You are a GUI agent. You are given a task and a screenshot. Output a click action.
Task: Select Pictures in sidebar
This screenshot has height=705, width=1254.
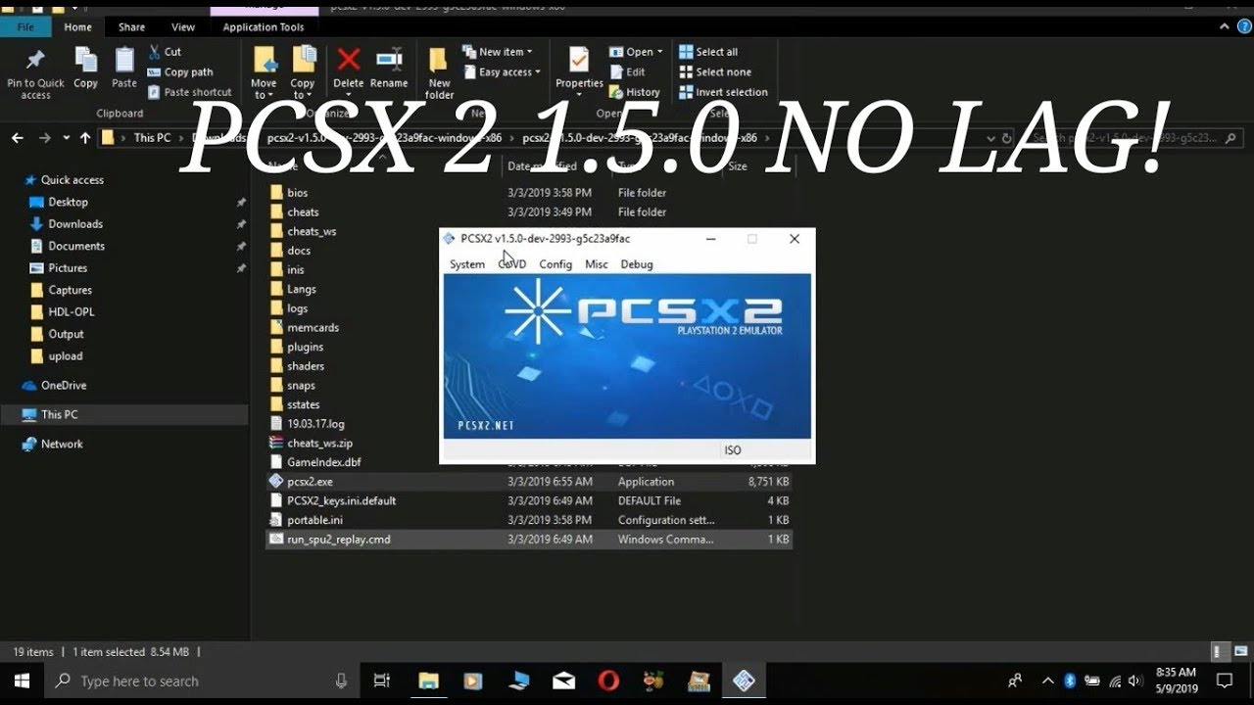coord(68,268)
